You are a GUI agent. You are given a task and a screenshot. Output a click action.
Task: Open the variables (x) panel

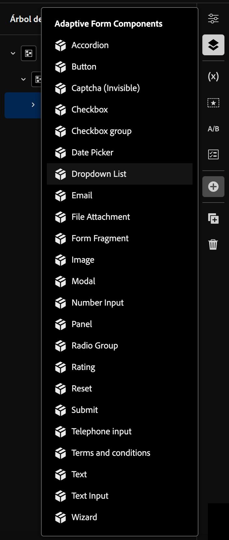click(x=213, y=76)
